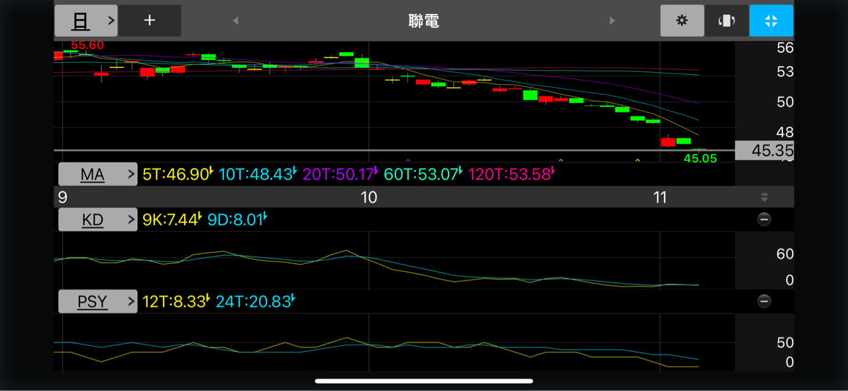The image size is (848, 391).
Task: Select month 10 marker on date axis
Action: pos(368,197)
